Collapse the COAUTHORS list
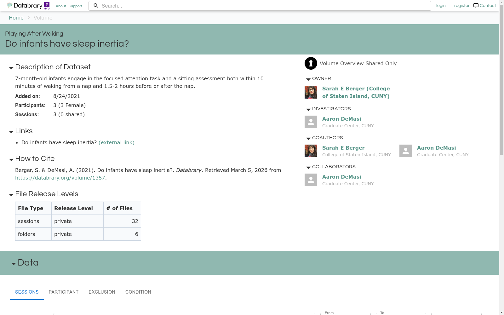This screenshot has height=315, width=504. click(308, 139)
